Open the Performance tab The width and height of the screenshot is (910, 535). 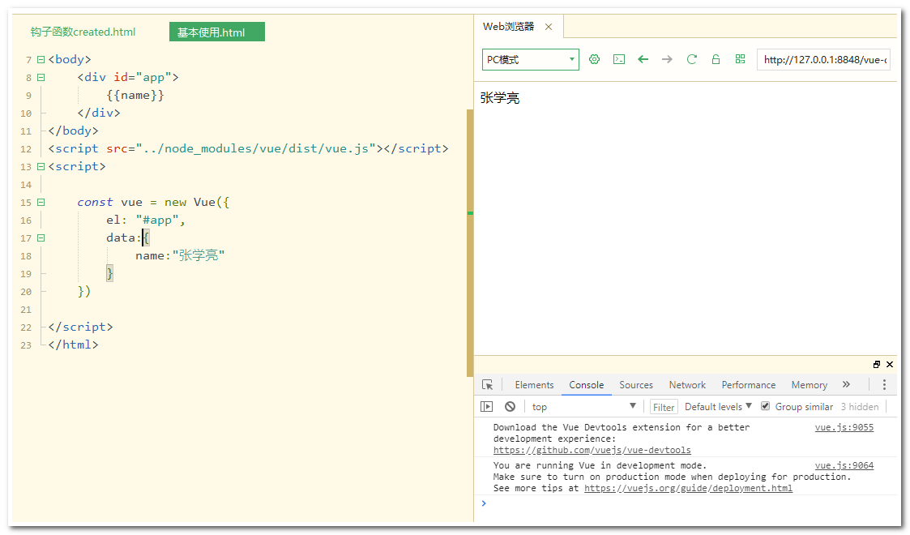pos(749,385)
